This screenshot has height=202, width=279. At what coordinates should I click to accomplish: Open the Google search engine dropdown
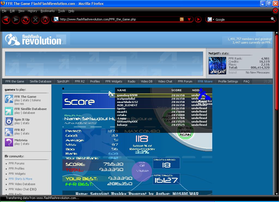click(211, 19)
